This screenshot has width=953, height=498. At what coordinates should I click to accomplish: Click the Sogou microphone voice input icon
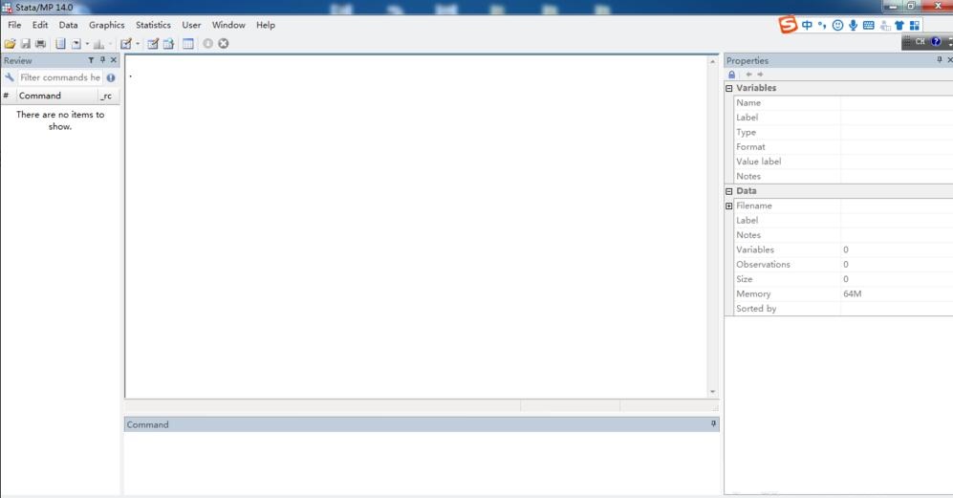click(853, 26)
